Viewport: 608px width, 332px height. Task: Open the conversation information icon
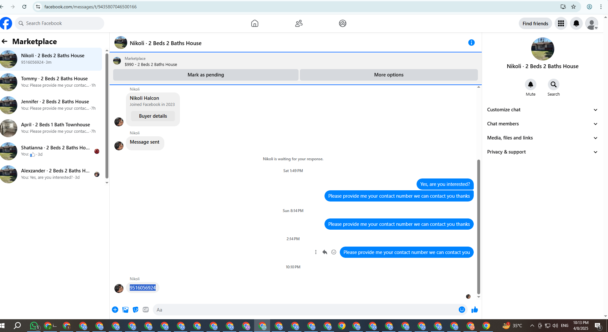[x=472, y=43]
